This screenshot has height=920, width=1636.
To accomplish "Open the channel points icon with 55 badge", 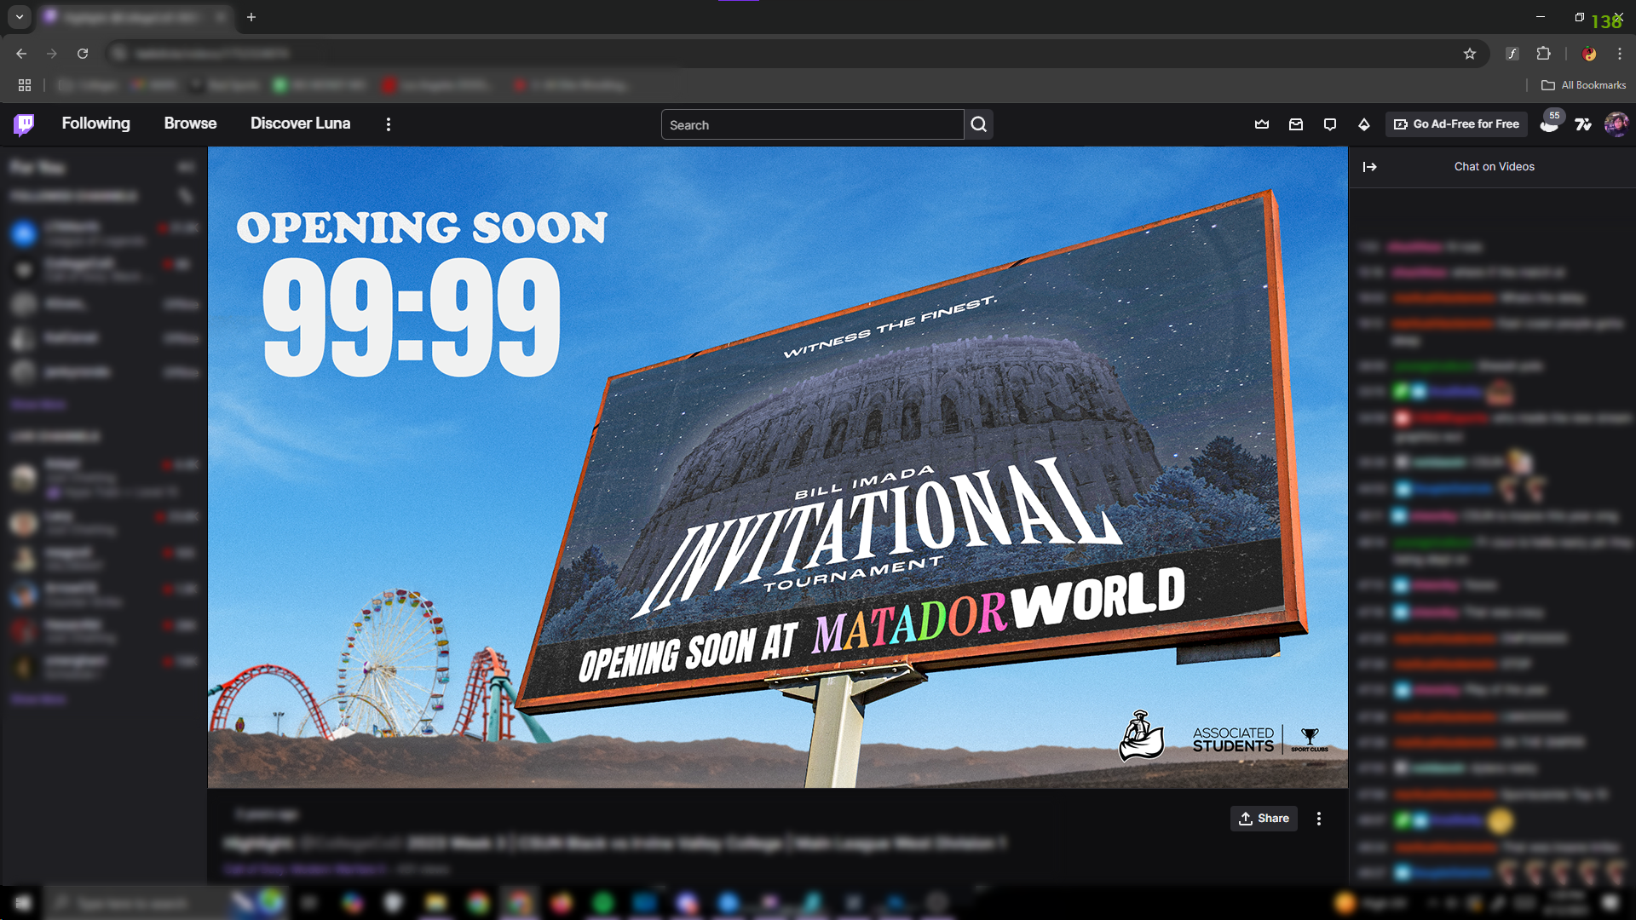I will click(1550, 124).
